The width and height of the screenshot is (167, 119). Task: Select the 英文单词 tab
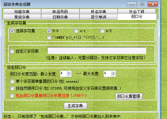(99, 17)
